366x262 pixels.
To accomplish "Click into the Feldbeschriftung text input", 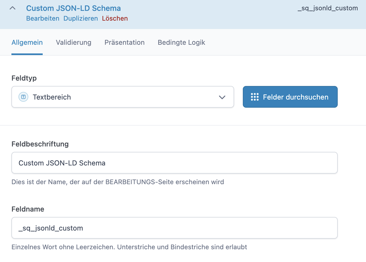I will click(174, 163).
